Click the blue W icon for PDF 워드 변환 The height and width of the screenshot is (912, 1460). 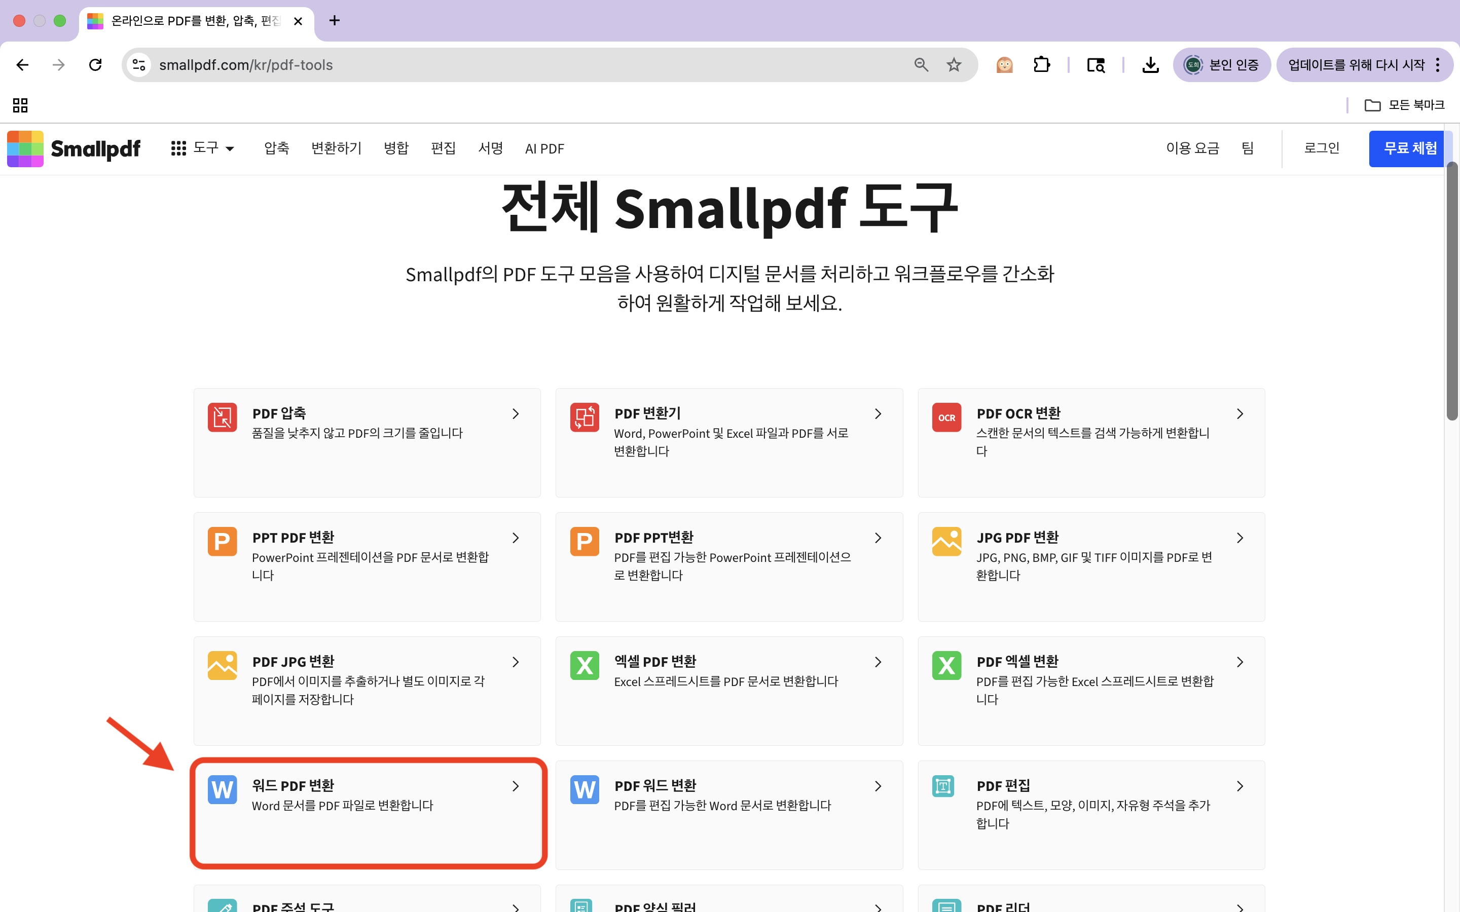pos(584,789)
